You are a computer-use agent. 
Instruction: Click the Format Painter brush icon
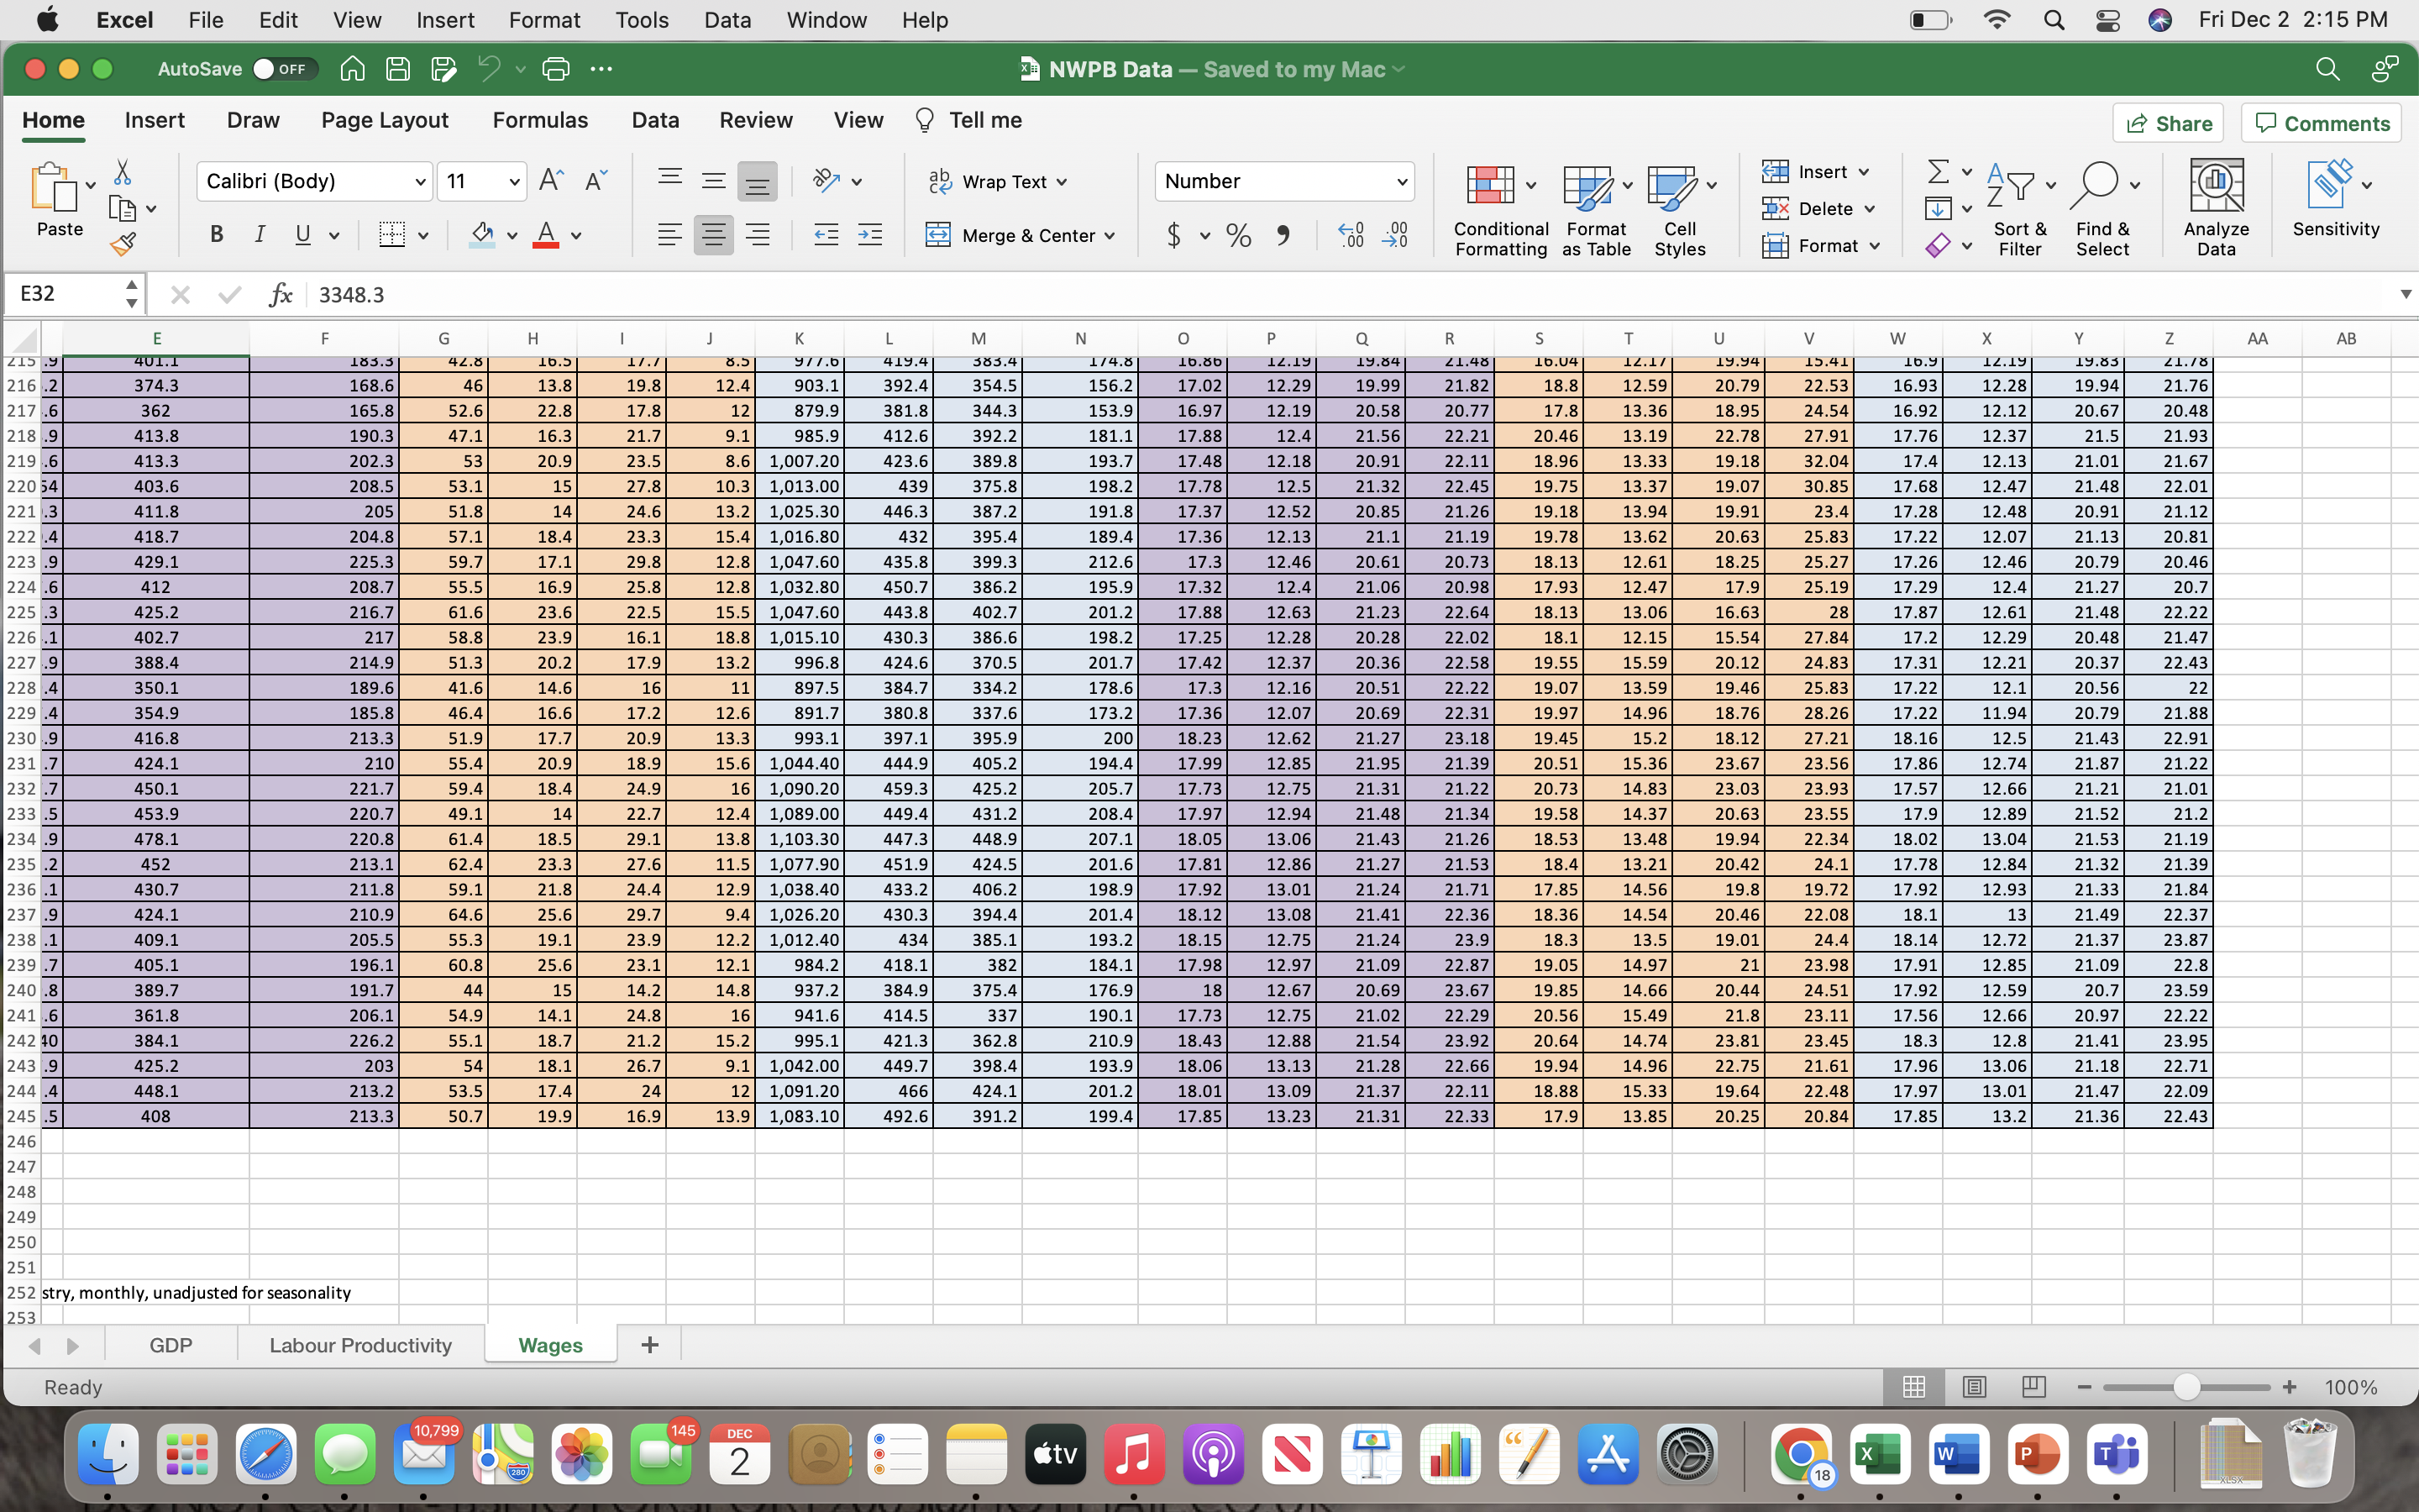122,244
